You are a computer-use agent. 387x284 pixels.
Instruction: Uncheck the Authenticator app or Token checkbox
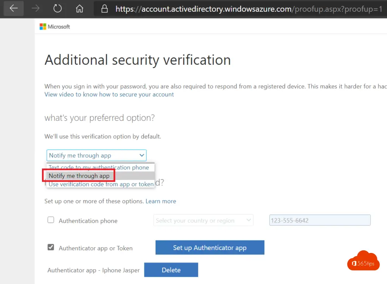tap(51, 247)
